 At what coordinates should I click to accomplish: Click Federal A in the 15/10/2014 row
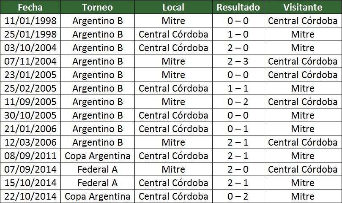click(97, 183)
